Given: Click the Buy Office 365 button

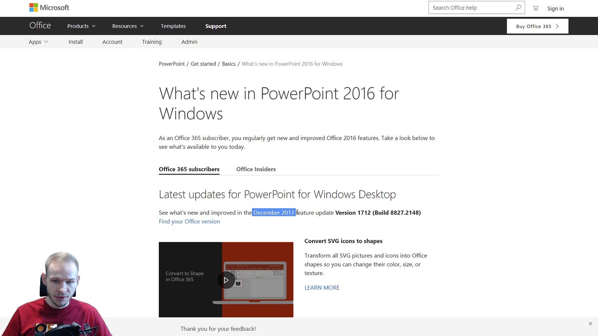Looking at the screenshot, I should click(x=537, y=26).
